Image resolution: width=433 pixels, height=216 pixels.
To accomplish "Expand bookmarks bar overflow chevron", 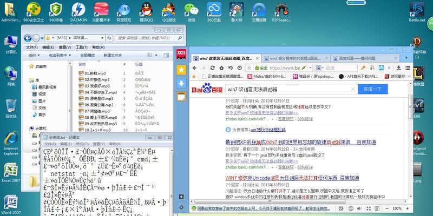I will pos(410,76).
